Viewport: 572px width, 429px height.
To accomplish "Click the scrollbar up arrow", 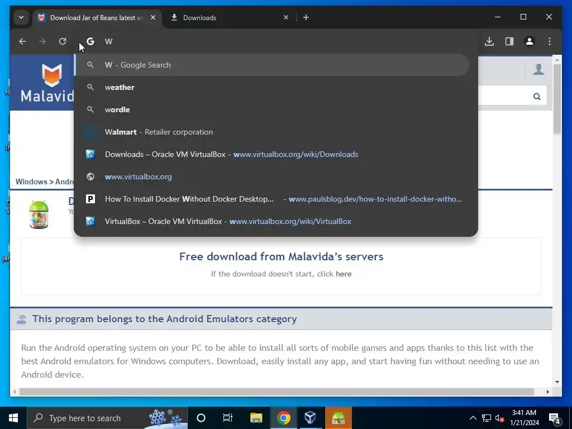I will click(x=557, y=59).
